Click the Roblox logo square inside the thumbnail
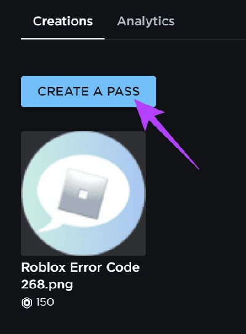246x334 pixels. pos(83,194)
